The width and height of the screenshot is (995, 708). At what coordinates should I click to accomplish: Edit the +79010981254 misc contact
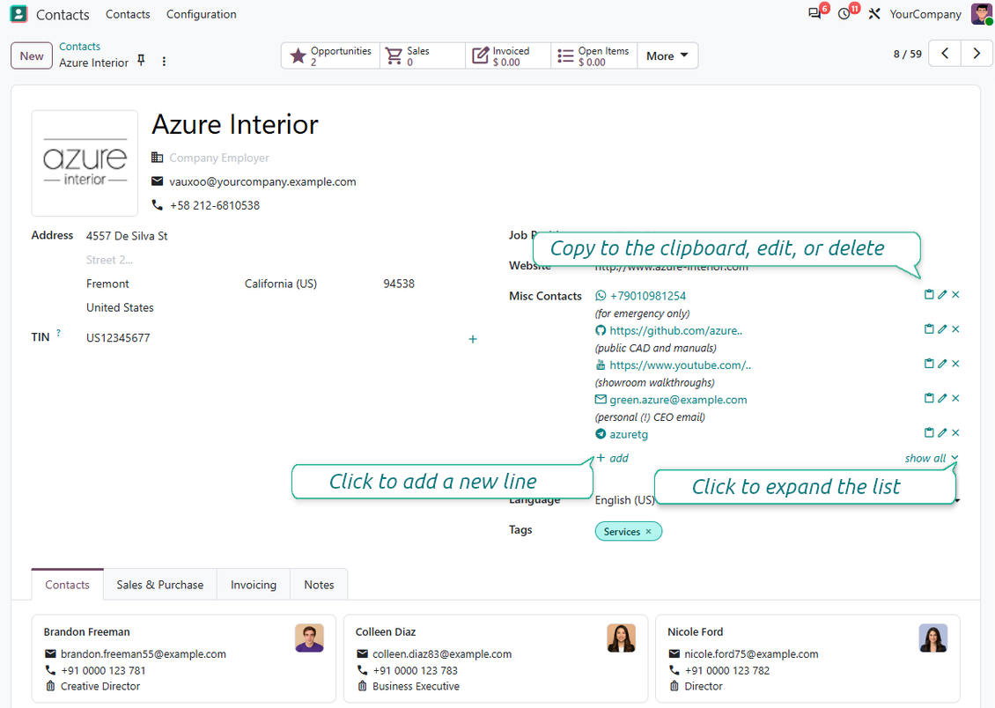coord(942,294)
